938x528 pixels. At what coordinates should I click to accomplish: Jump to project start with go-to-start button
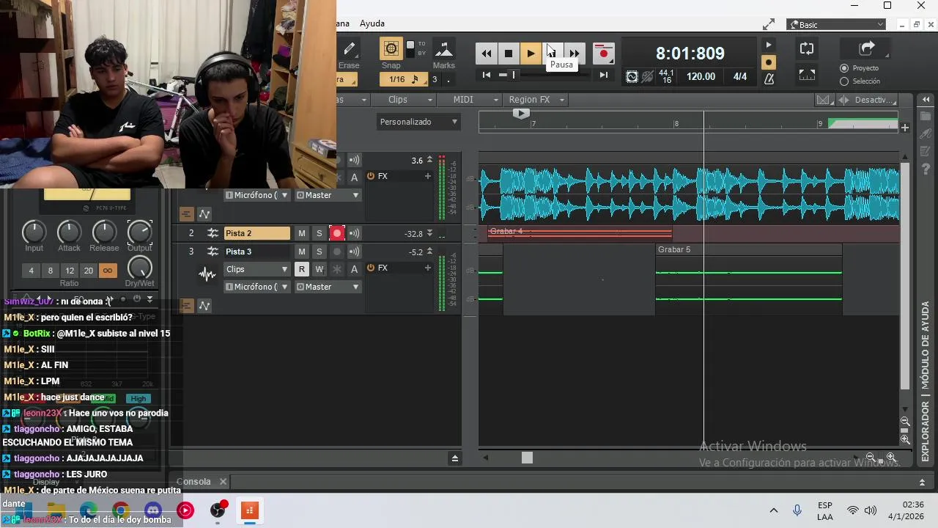coord(487,75)
